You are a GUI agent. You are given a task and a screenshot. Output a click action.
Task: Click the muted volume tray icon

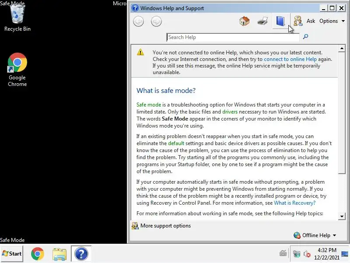[307, 254]
